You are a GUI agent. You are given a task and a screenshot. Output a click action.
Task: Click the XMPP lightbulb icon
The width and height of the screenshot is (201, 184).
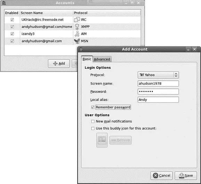point(77,27)
